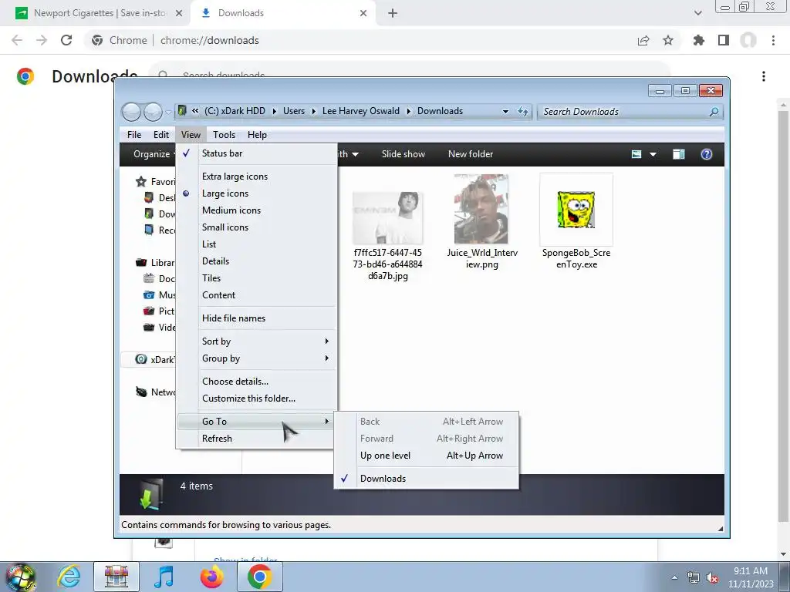Click the xDark computer icon in navigation pane

pyautogui.click(x=141, y=359)
